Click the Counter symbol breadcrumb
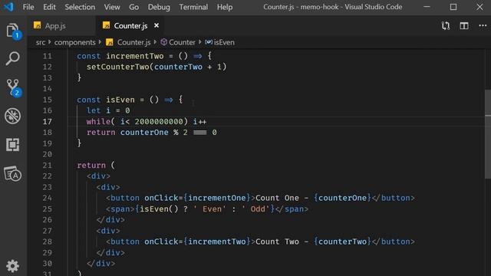The image size is (491, 276). point(178,42)
